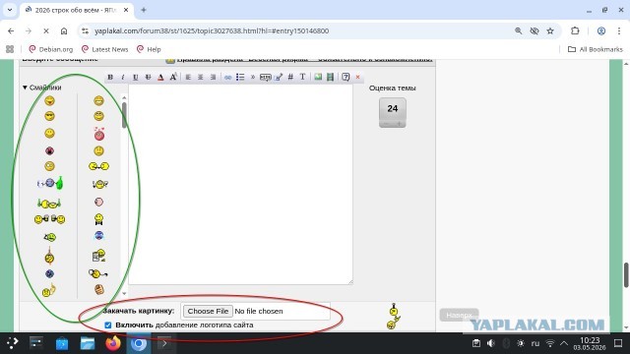The image size is (630, 354).
Task: Open the volume control in system tray
Action: coord(491,343)
